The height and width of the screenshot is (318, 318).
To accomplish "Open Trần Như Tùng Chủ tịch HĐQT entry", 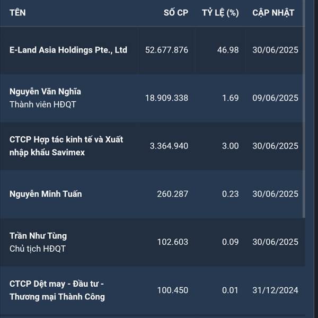I will pyautogui.click(x=38, y=242).
